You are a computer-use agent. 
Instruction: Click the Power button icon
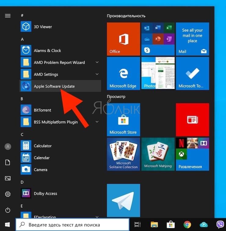tap(8, 210)
